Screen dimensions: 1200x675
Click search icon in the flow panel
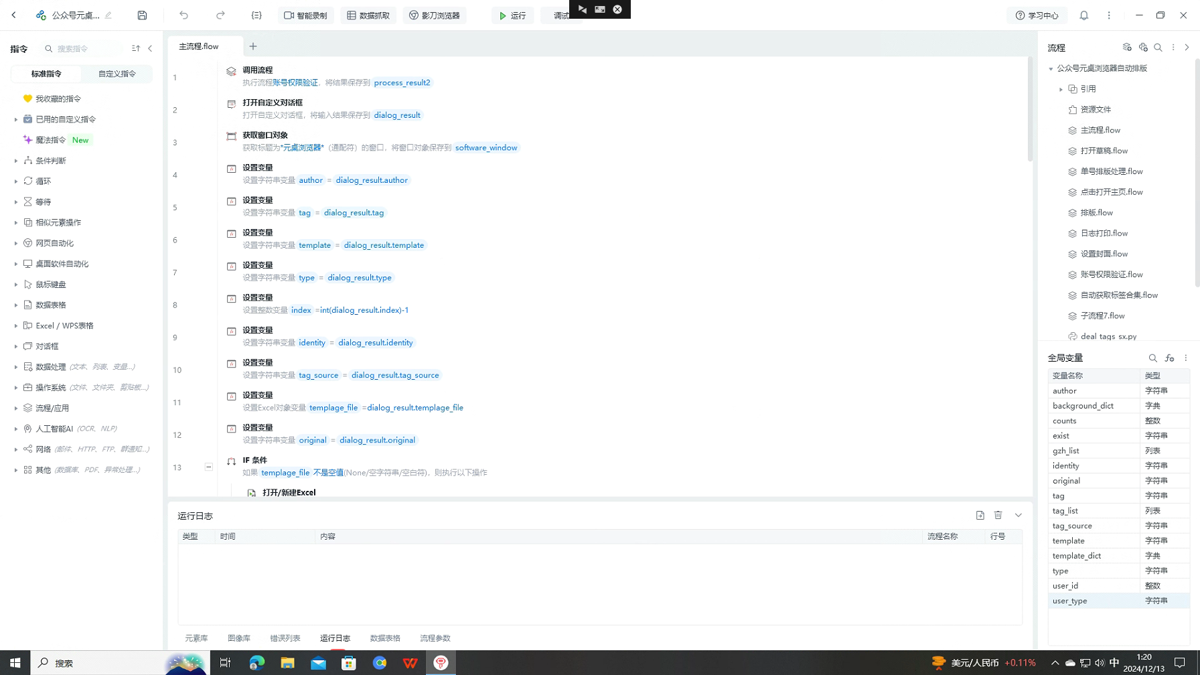click(1158, 48)
